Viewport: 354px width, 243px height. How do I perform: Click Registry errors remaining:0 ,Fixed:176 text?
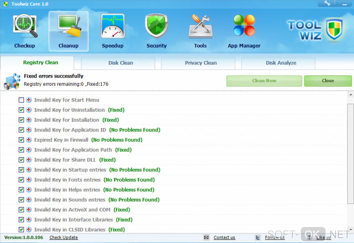click(66, 84)
